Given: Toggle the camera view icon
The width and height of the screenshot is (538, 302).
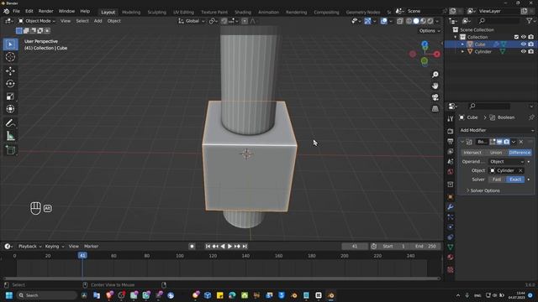Looking at the screenshot, I should pyautogui.click(x=435, y=97).
